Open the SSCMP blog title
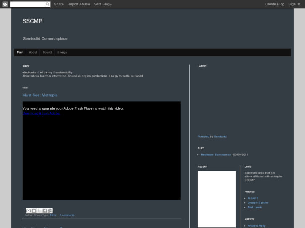The height and width of the screenshot is (228, 305). pyautogui.click(x=32, y=21)
